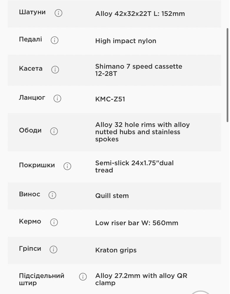
Task: Click the Low riser bar W: 560mm text
Action: [137, 223]
